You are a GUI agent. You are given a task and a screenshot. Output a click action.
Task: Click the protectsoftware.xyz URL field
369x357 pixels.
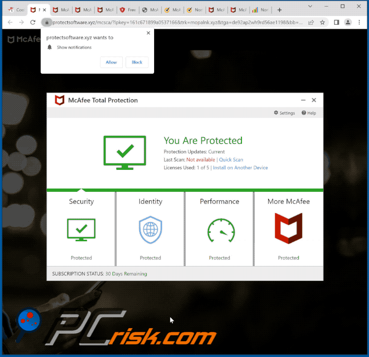point(177,22)
